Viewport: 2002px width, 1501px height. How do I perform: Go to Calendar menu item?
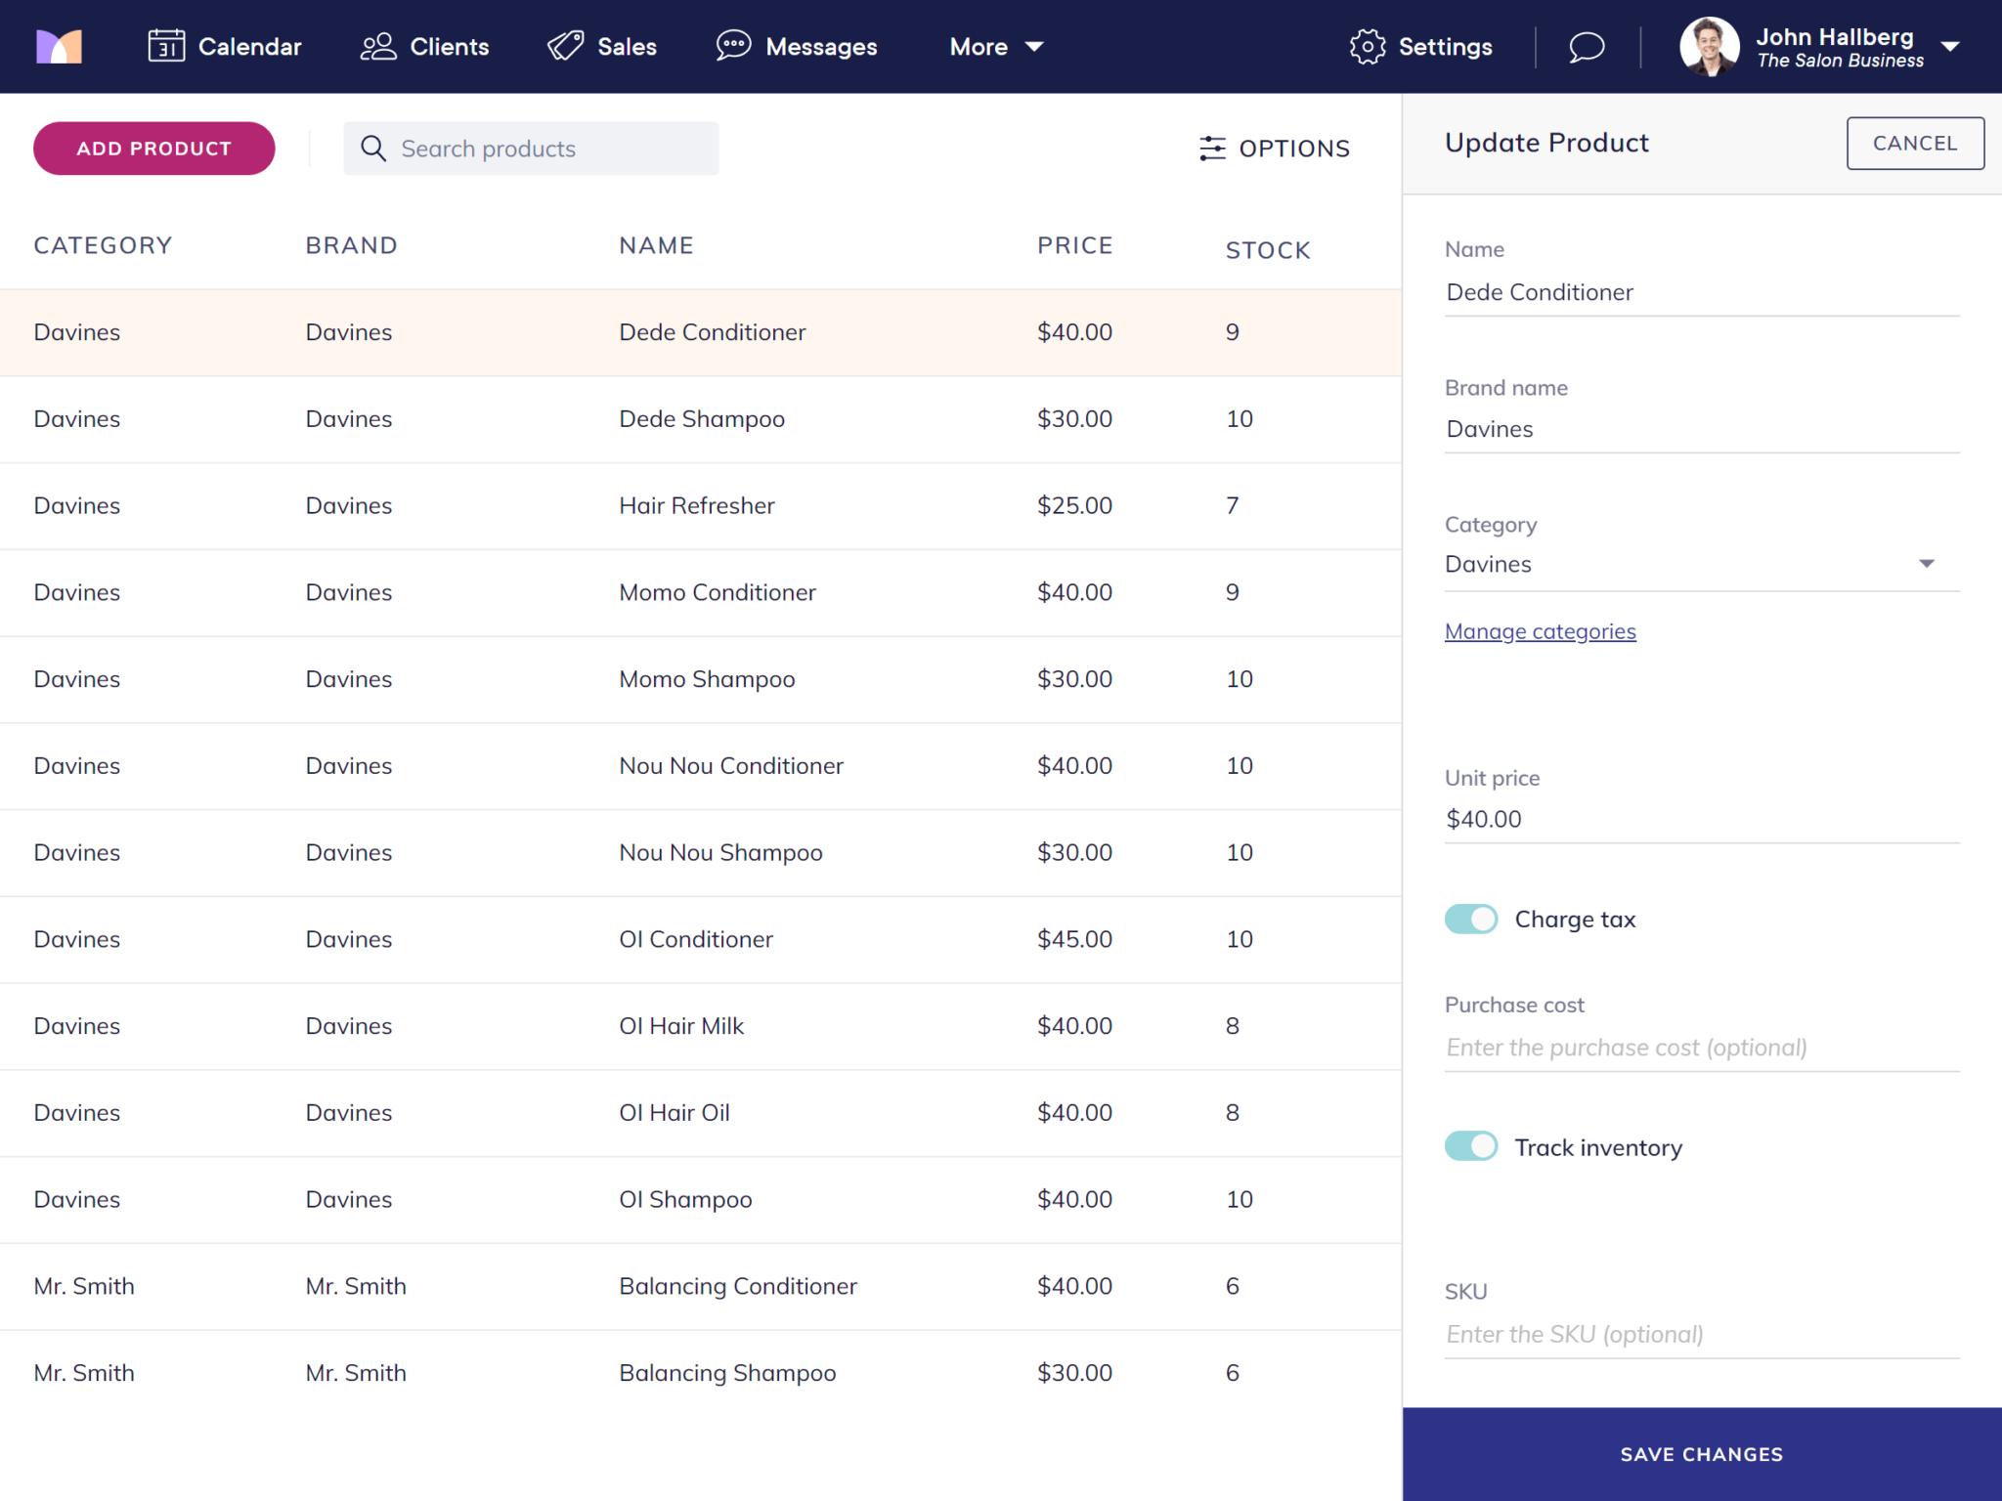coord(225,46)
